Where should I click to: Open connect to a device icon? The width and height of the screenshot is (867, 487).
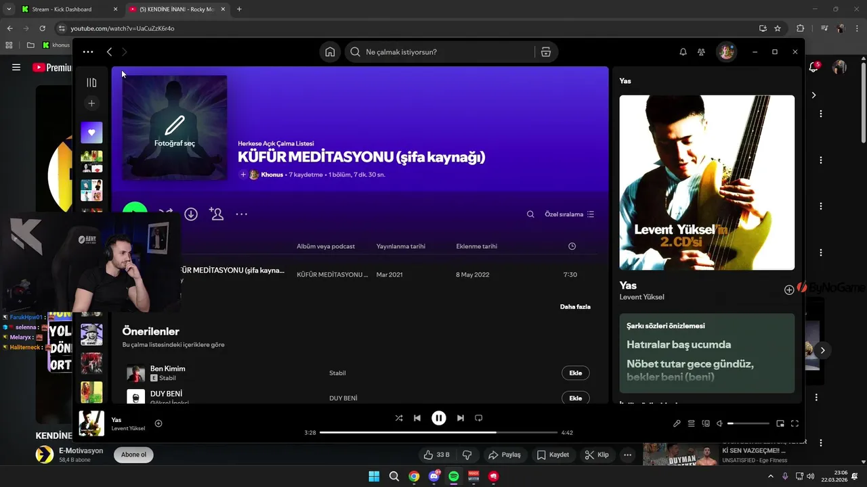click(706, 423)
